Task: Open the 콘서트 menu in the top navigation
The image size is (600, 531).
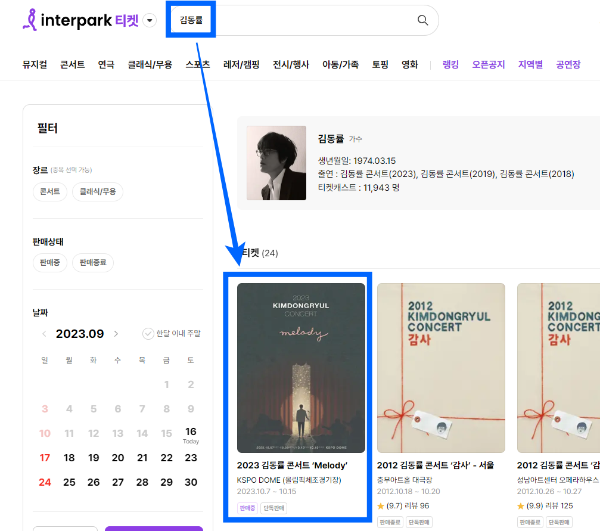Action: [72, 64]
